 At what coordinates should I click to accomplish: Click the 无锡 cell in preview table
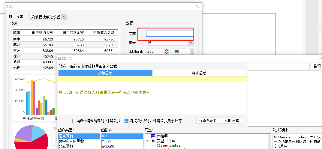coord(17,67)
